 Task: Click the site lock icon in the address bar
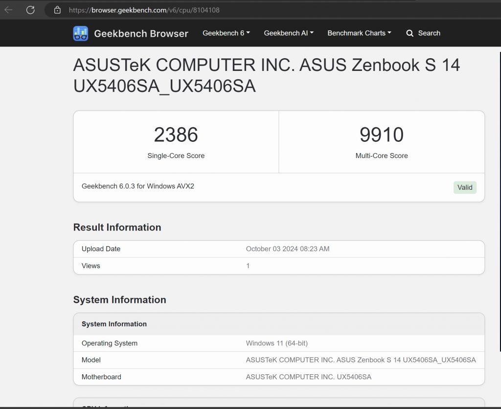57,10
